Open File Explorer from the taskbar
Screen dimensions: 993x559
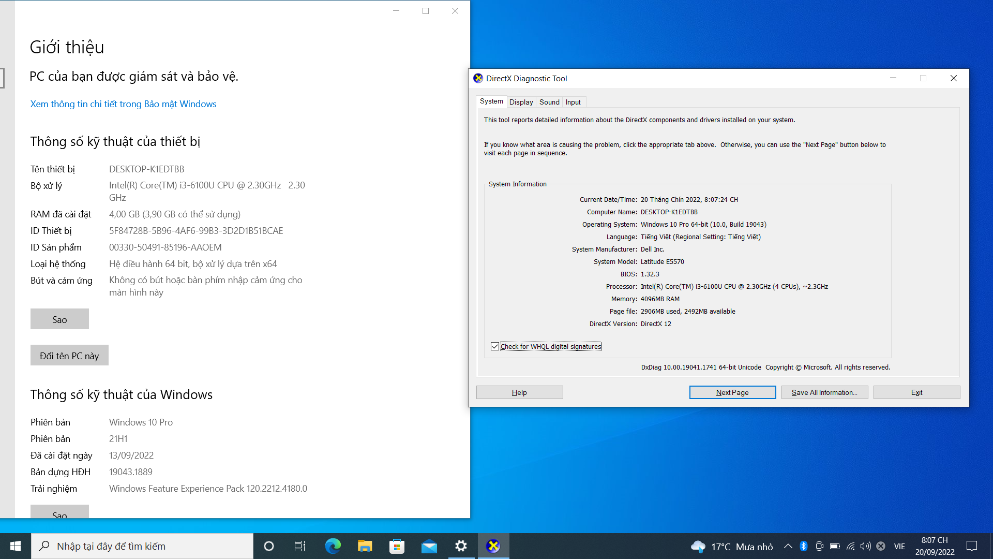(x=365, y=546)
